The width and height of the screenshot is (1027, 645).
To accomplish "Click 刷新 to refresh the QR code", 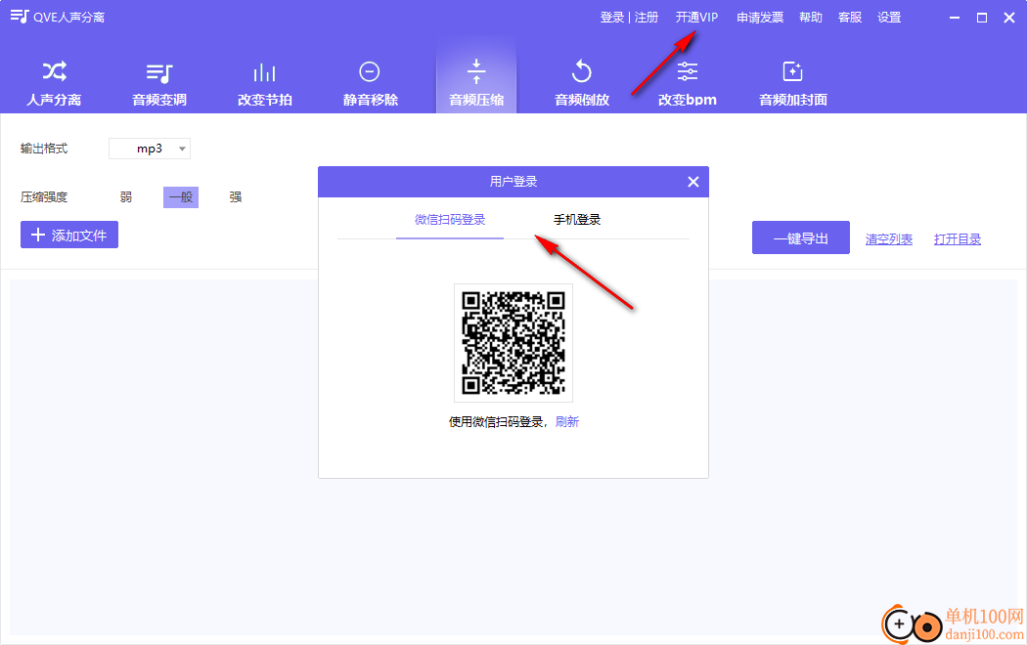I will coord(567,422).
